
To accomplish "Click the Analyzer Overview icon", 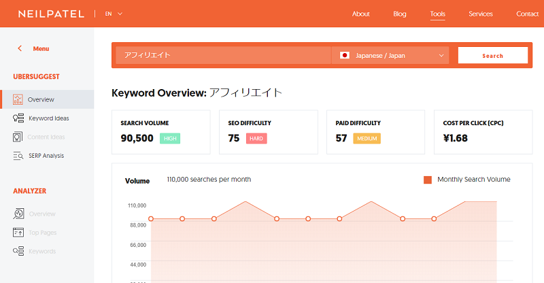I will click(x=18, y=214).
